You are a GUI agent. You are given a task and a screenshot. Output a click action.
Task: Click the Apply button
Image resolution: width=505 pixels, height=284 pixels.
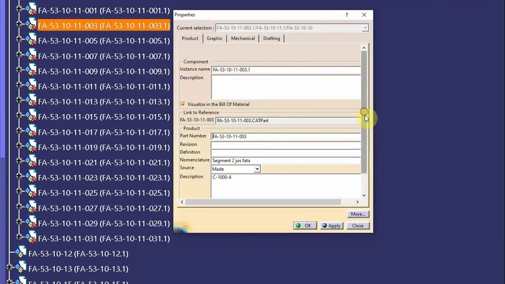[x=331, y=225]
